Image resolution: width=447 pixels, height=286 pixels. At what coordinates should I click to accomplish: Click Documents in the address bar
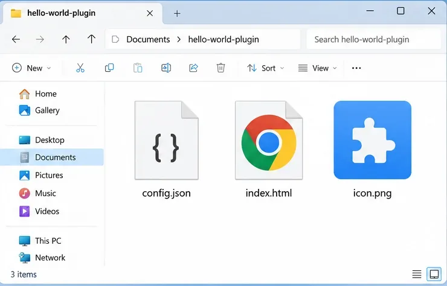click(148, 39)
